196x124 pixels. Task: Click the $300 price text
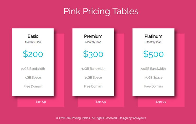pyautogui.click(x=93, y=54)
